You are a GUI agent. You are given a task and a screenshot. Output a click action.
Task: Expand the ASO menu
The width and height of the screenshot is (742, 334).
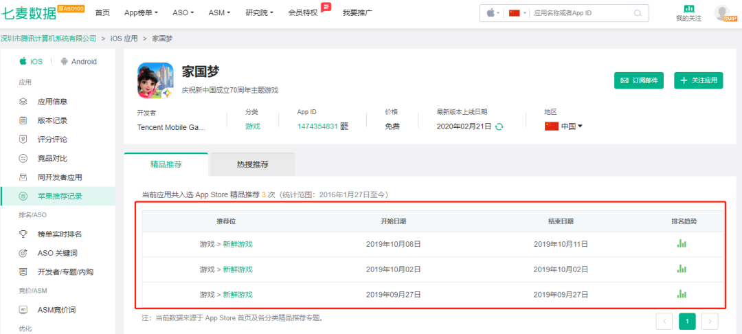click(183, 13)
